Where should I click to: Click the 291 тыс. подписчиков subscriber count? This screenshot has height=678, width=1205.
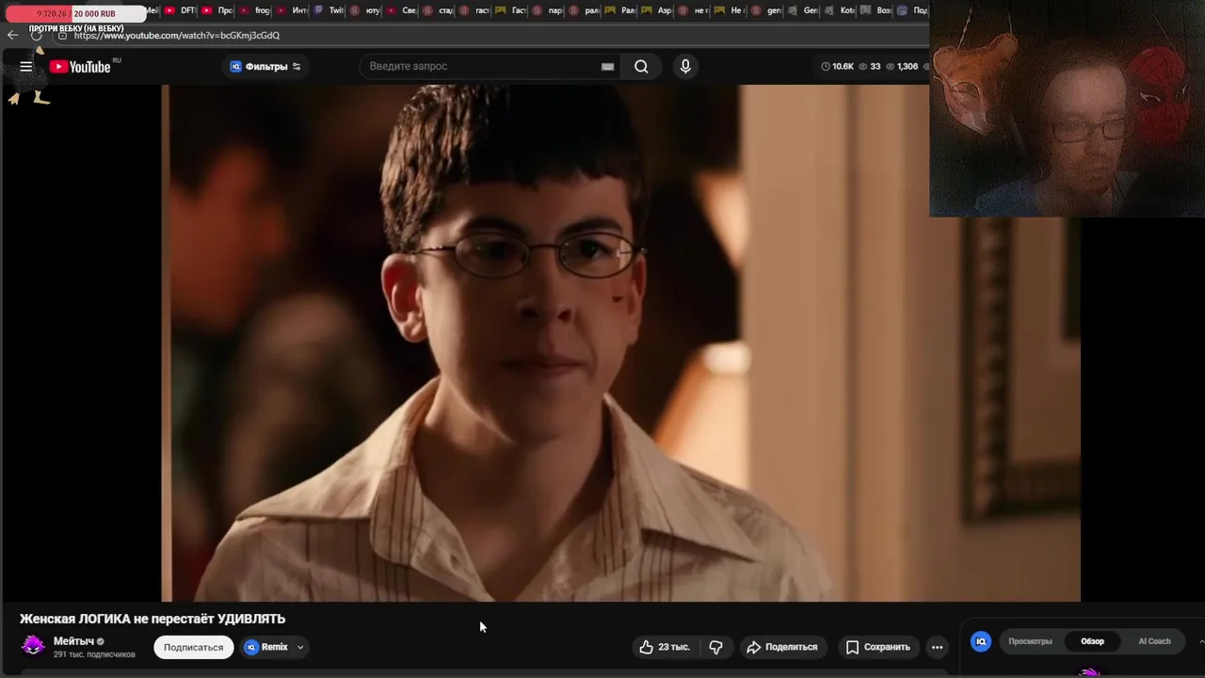pos(94,654)
